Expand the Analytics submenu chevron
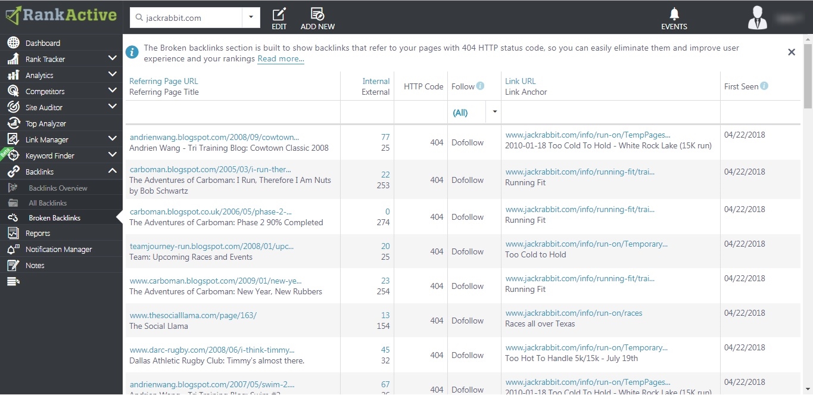This screenshot has height=395, width=813. tap(112, 74)
